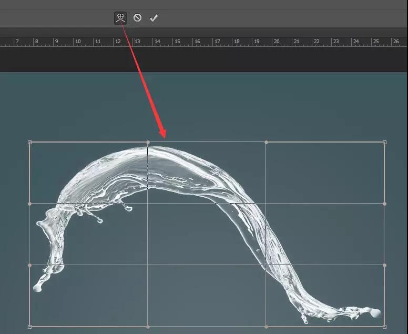Click the ruler mark labeled 10
The image size is (408, 334).
coord(78,41)
